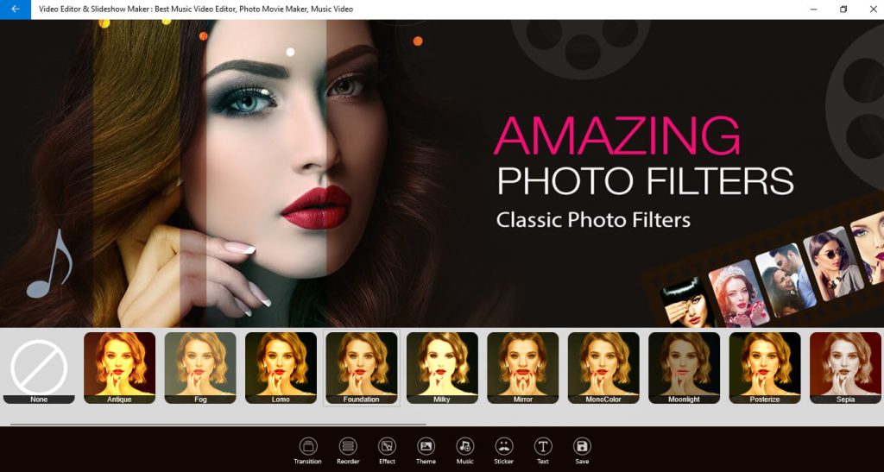Apply the Foundation filter
The height and width of the screenshot is (472, 884).
[362, 368]
